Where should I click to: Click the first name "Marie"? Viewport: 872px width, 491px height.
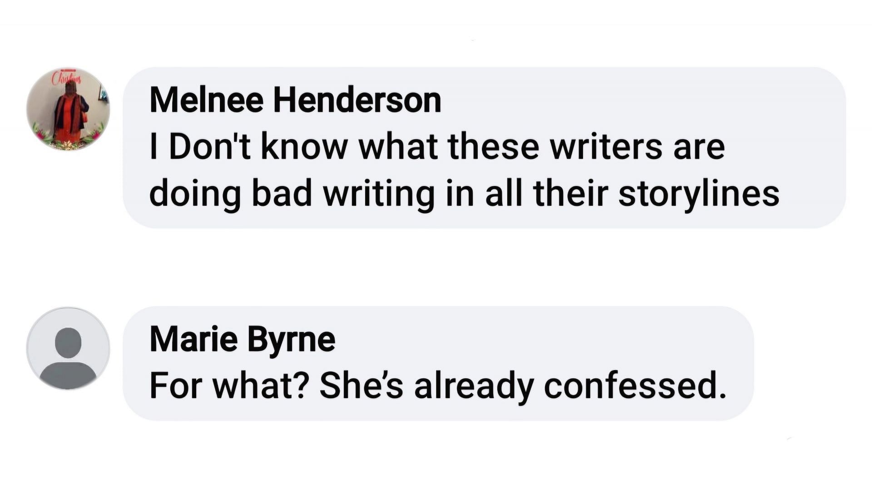pyautogui.click(x=193, y=339)
